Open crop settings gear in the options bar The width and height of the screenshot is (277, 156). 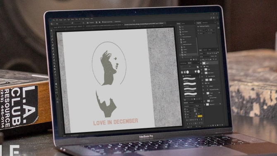click(100, 22)
